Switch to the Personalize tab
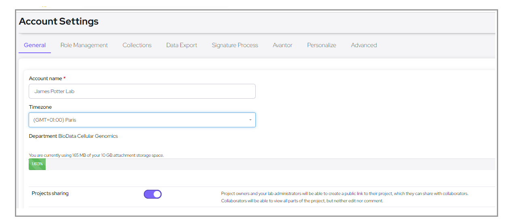507x222 pixels. [x=321, y=45]
